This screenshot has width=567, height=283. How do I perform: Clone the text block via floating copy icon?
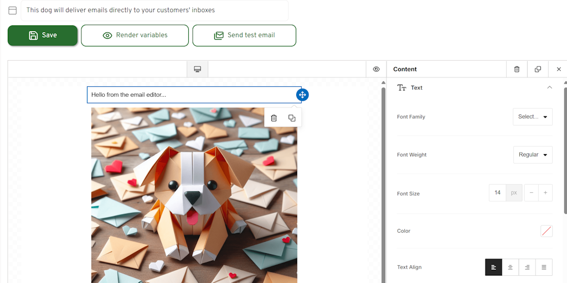pyautogui.click(x=292, y=118)
